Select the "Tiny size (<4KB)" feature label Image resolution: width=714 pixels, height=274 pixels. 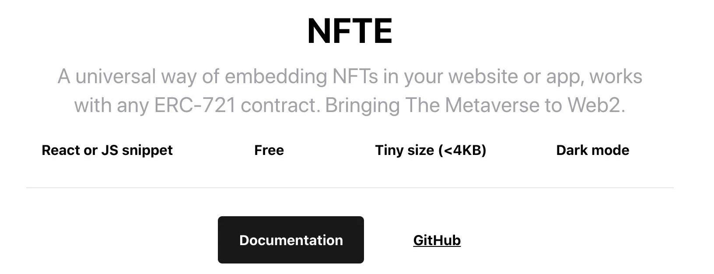tap(430, 150)
